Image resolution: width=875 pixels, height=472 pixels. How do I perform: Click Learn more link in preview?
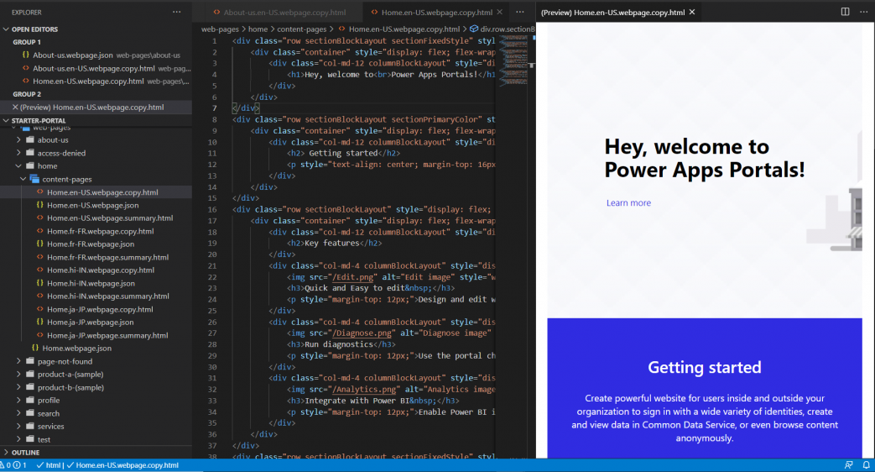628,202
